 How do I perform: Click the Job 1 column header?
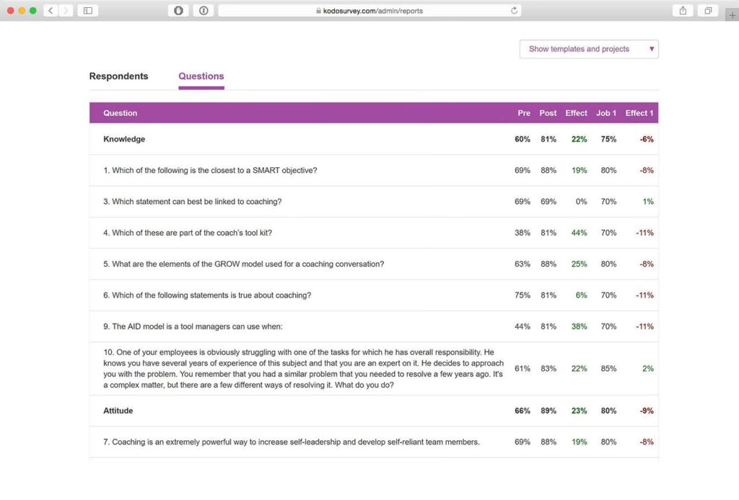[x=606, y=113]
